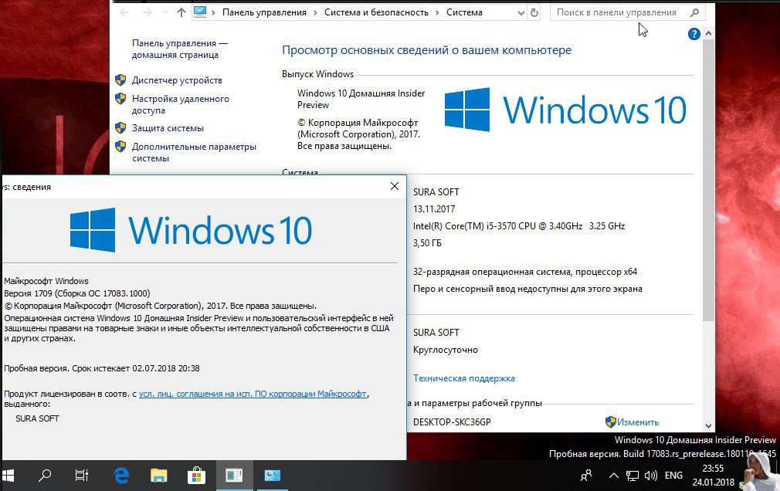Viewport: 780px width, 491px height.
Task: Open File Explorer from taskbar
Action: 159,476
